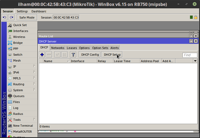The height and width of the screenshot is (138, 200).
Task: Open the Session menu
Action: pyautogui.click(x=8, y=11)
